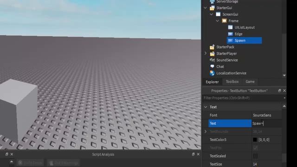
Task: Collapse the StarterGui tree node
Action: coord(205,8)
